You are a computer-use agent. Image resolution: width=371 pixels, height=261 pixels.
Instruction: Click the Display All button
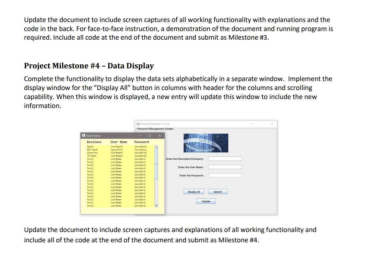(x=194, y=192)
